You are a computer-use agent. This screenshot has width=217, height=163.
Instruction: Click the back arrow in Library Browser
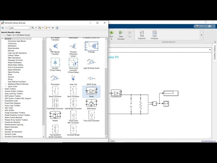[x=2, y=28]
